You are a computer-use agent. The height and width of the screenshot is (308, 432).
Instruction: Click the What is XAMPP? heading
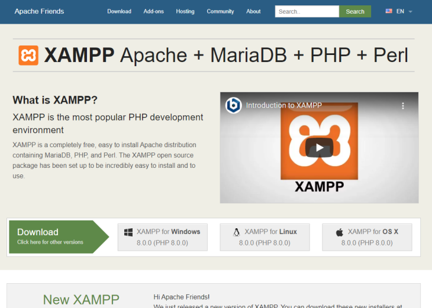[x=55, y=100]
